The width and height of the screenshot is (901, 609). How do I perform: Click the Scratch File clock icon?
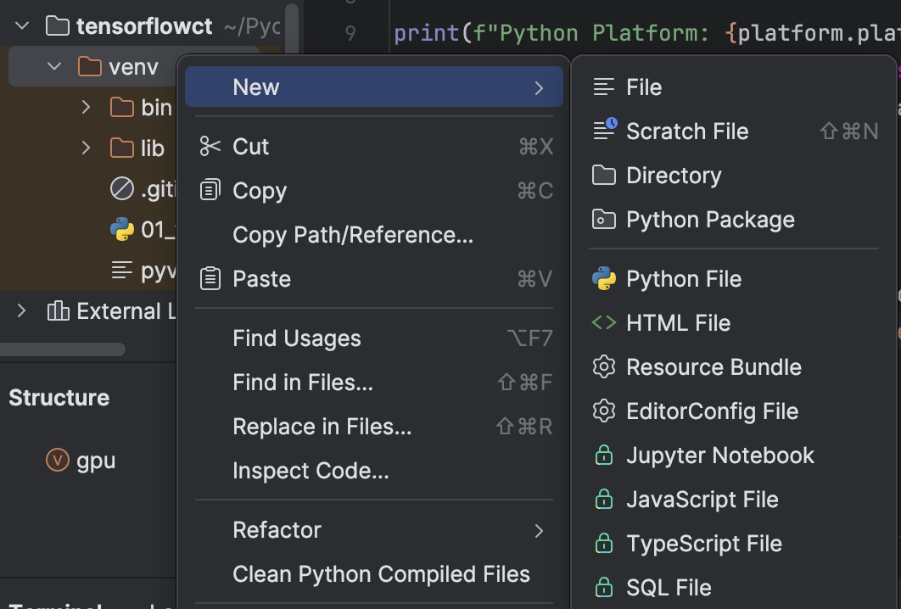[x=605, y=131]
